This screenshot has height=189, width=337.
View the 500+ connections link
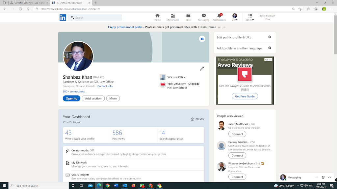coord(74,92)
